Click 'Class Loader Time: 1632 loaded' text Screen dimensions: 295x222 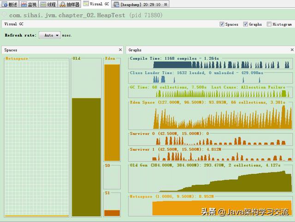(x=167, y=73)
